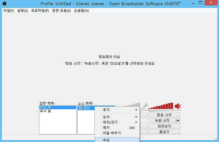Open the 설정(S) menu

pos(23,11)
